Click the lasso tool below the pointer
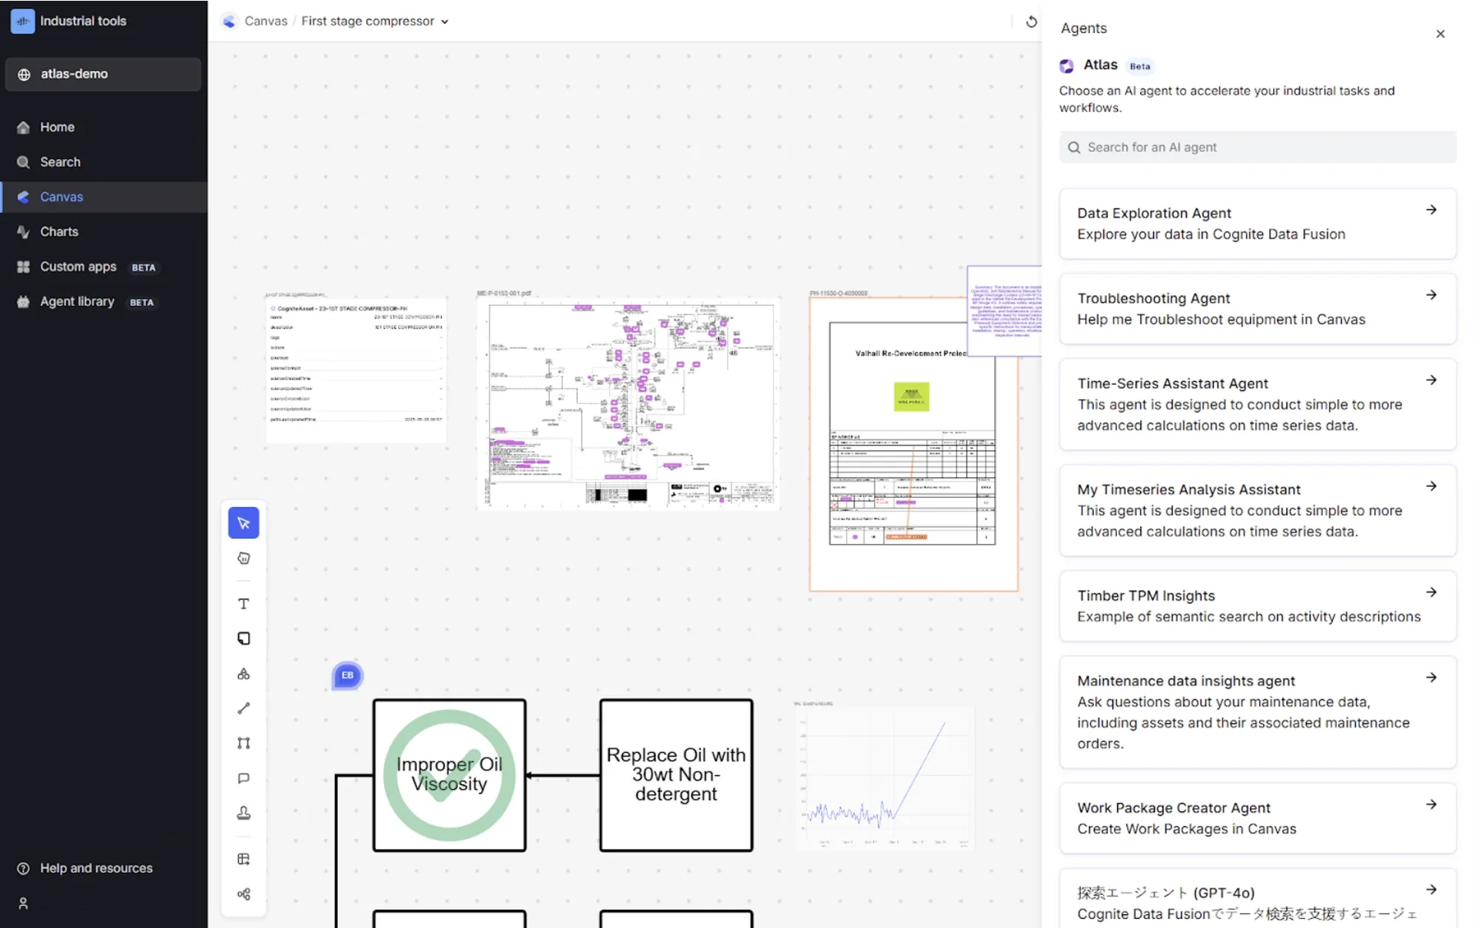The image size is (1475, 928). coord(244,558)
